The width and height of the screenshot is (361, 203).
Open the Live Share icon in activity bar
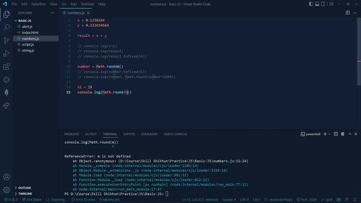tap(6, 105)
